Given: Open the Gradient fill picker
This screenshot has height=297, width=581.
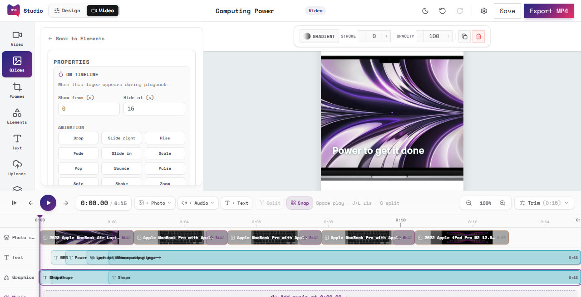Looking at the screenshot, I should (319, 36).
